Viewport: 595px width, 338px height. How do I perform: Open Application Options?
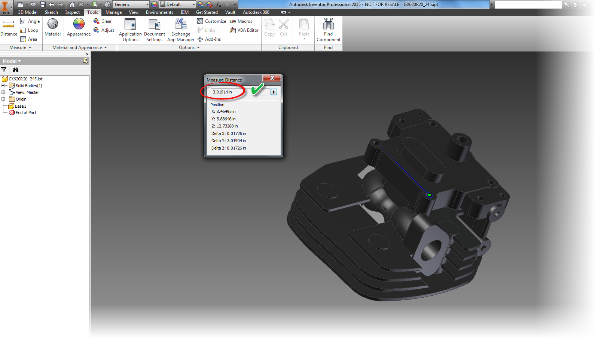[x=130, y=30]
